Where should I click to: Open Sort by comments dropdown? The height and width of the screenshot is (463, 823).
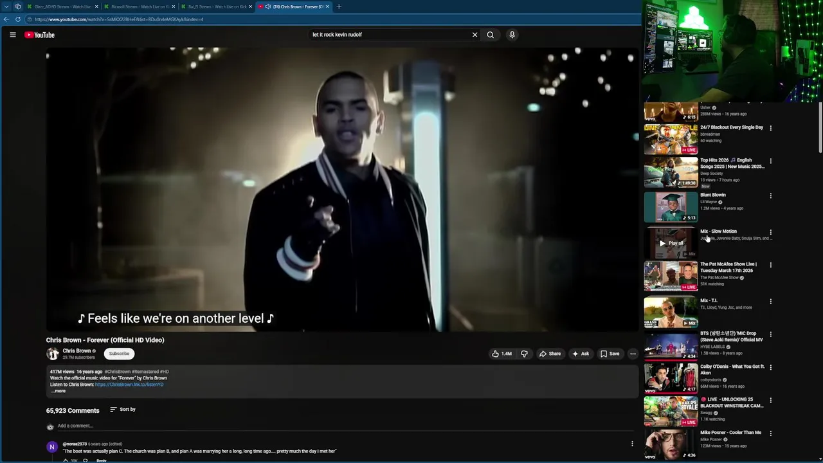click(x=122, y=410)
